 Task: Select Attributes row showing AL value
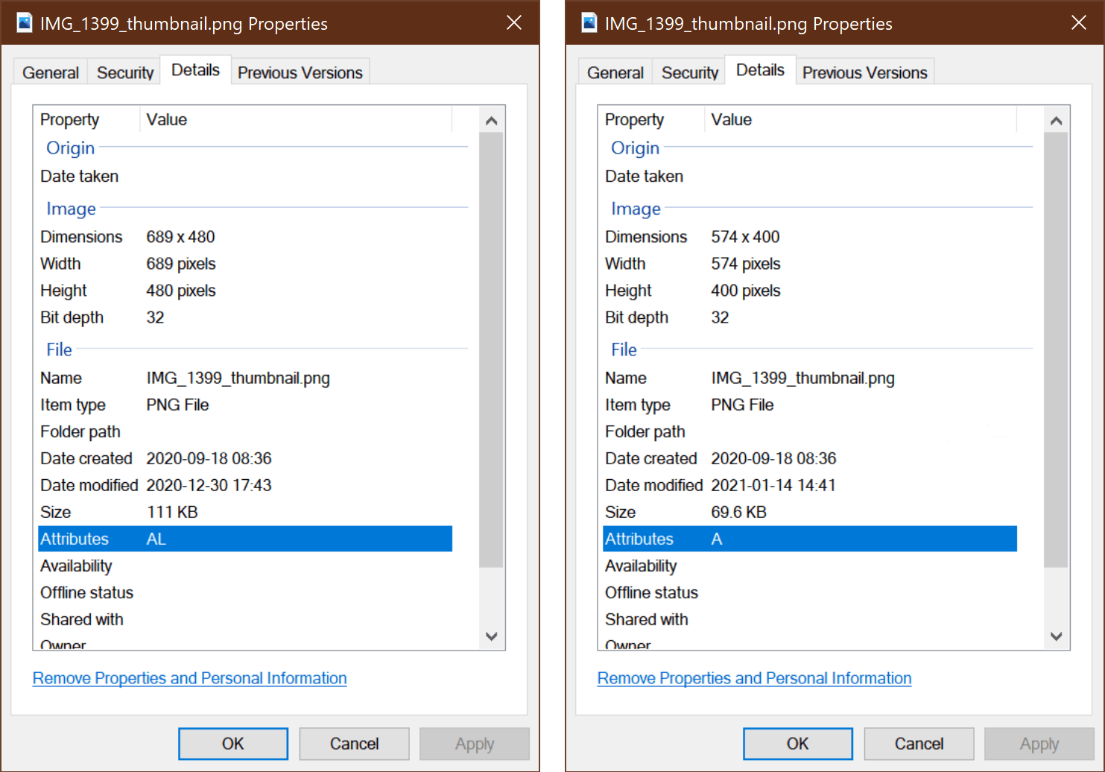[x=244, y=539]
